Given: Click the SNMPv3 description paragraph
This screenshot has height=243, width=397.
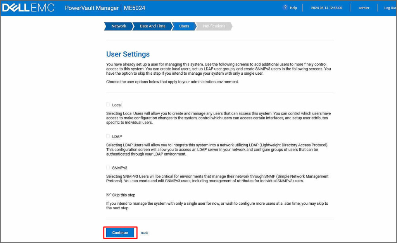Looking at the screenshot, I should point(217,179).
